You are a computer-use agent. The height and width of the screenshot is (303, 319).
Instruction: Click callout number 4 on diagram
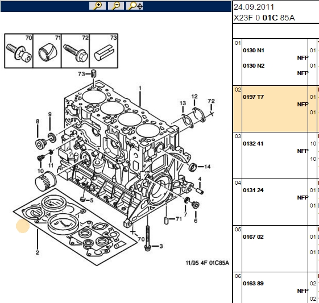coord(200,179)
